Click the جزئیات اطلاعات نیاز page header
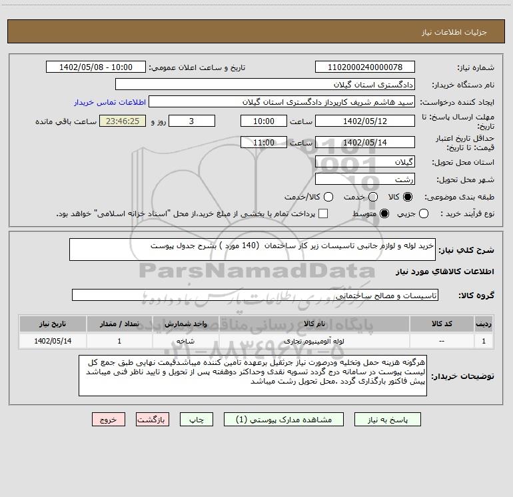Screen dimensions: 513x497 (454, 32)
